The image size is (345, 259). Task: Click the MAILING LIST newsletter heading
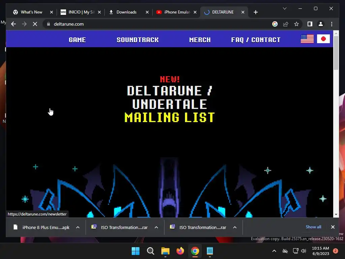pyautogui.click(x=169, y=117)
